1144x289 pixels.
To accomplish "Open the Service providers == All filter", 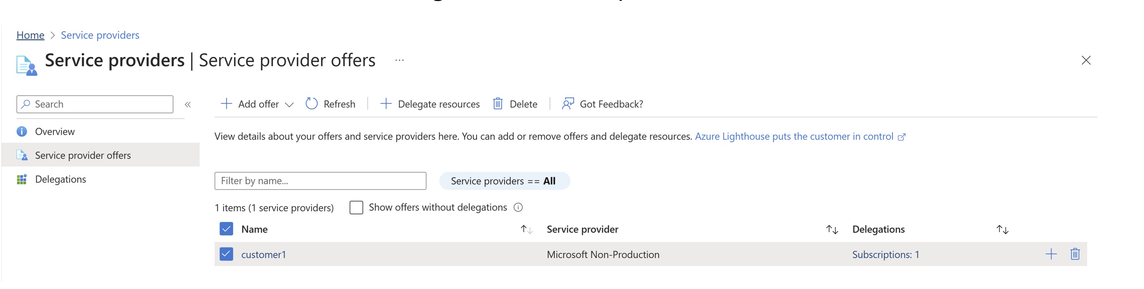I will (x=504, y=181).
